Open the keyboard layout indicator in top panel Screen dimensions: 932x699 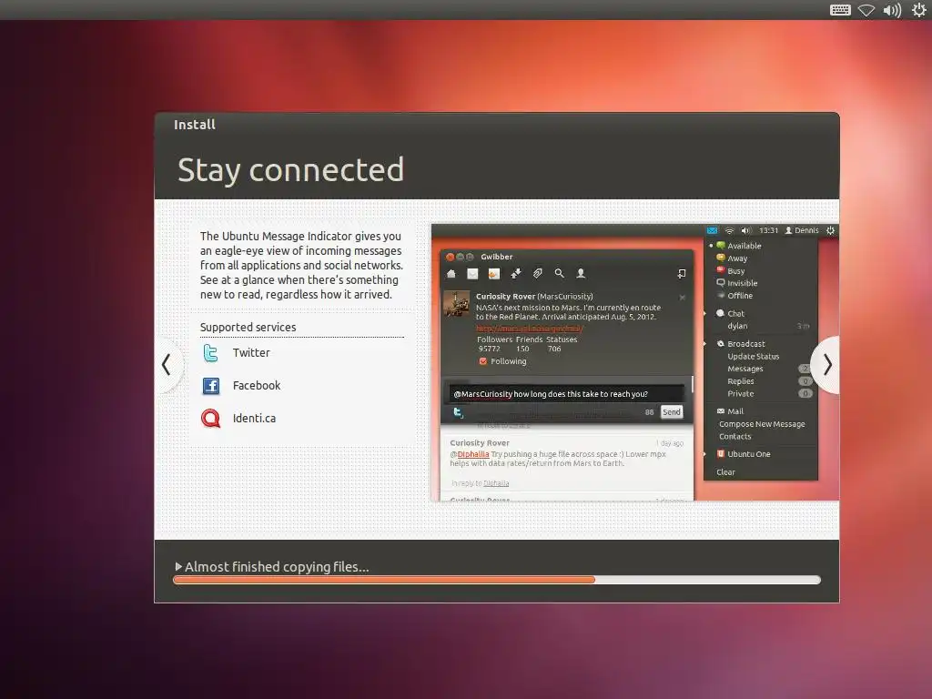point(840,10)
